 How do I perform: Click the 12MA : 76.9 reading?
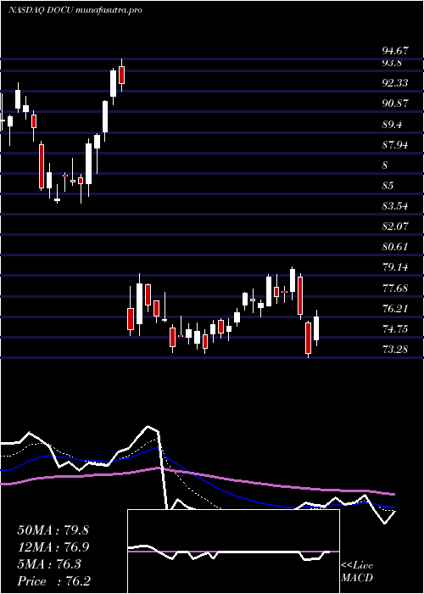pyautogui.click(x=53, y=547)
